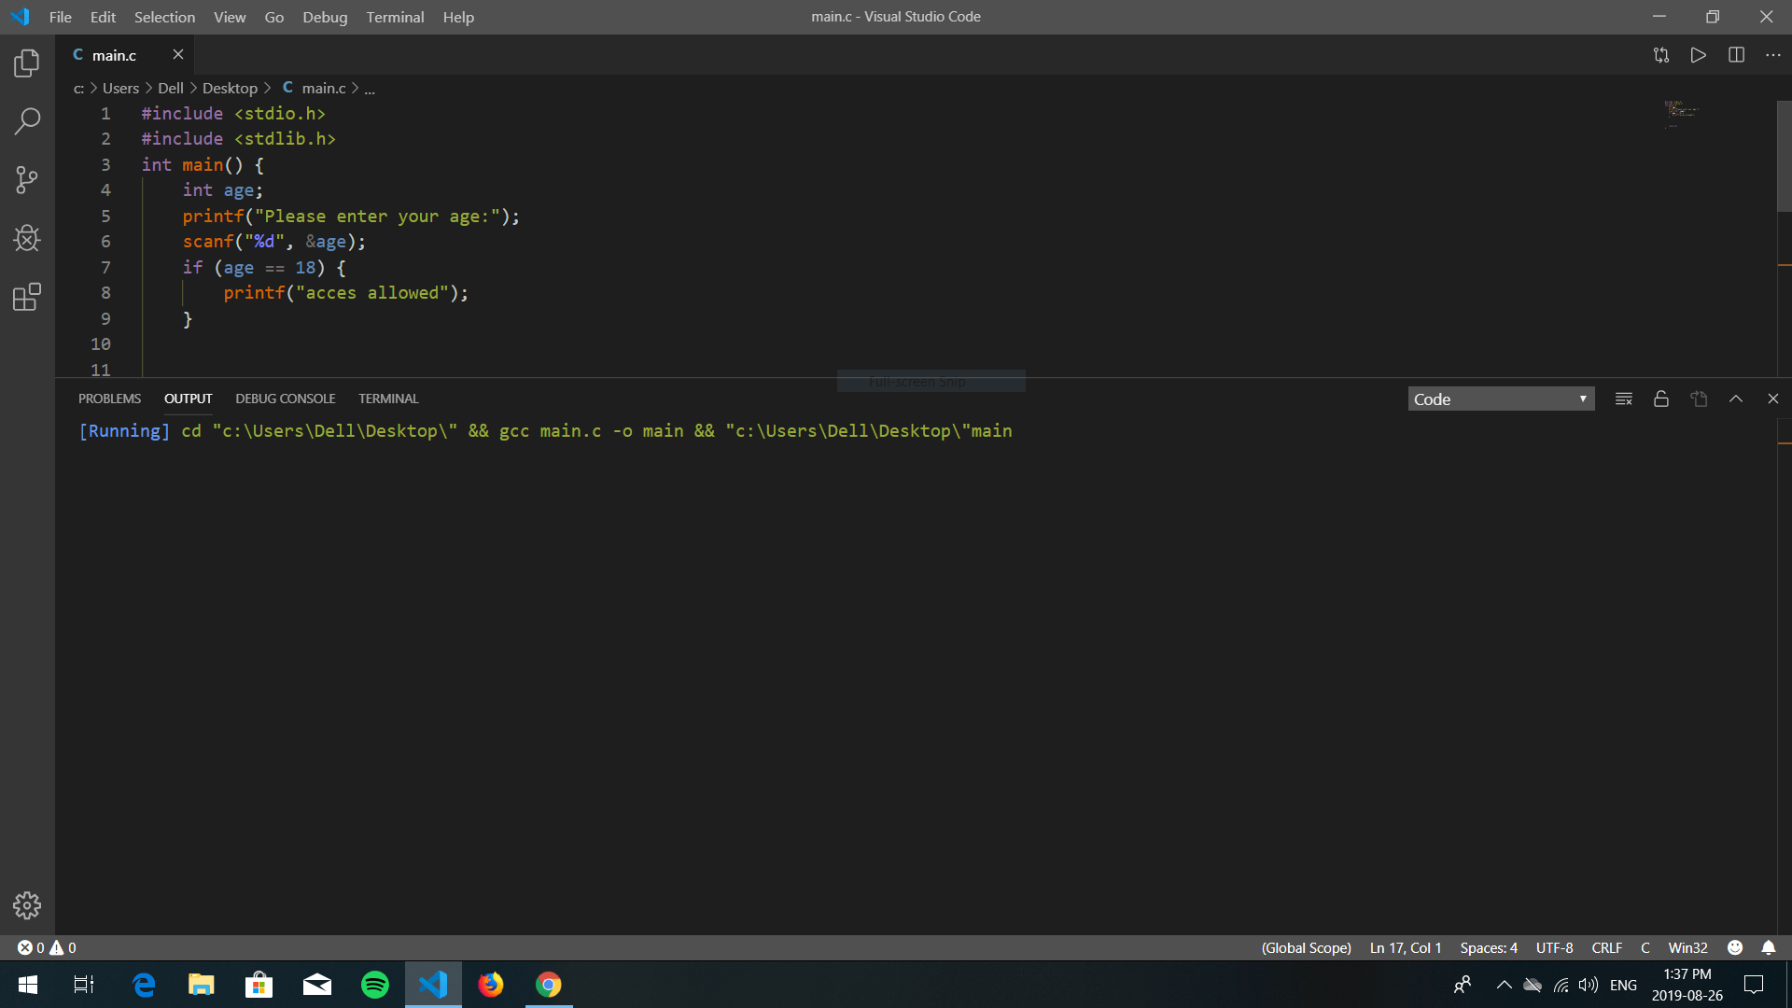Switch to the TERMINAL panel tab

[388, 399]
